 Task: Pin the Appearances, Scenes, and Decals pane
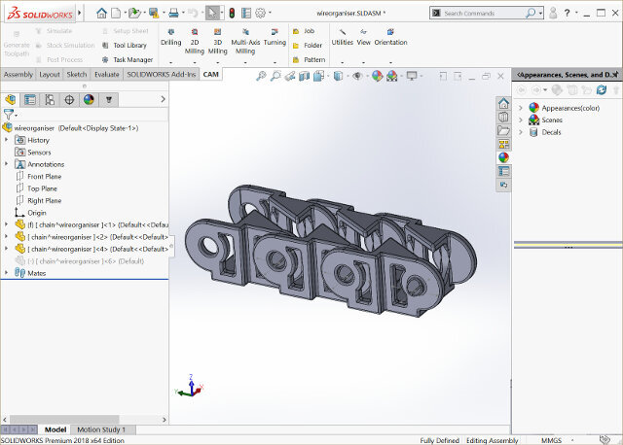613,74
